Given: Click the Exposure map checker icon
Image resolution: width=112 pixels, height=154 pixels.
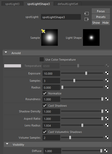Looking at the screenshot, I should point(107,73).
